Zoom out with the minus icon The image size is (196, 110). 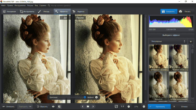click(129, 107)
